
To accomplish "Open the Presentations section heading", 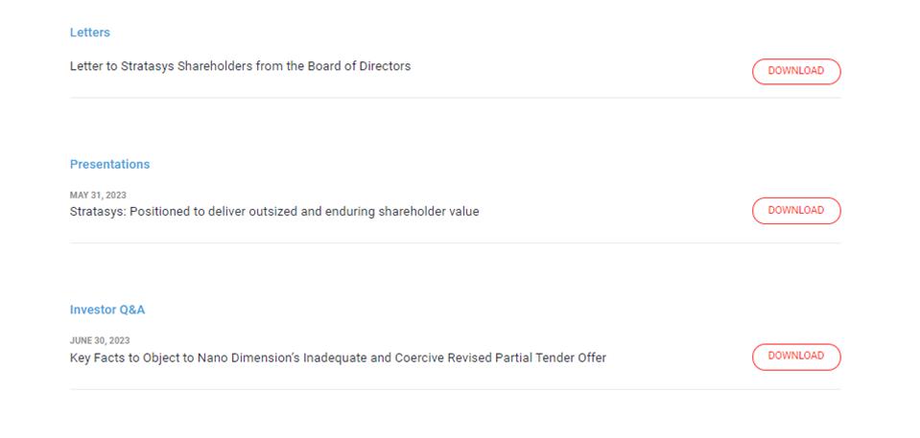I will pos(109,165).
